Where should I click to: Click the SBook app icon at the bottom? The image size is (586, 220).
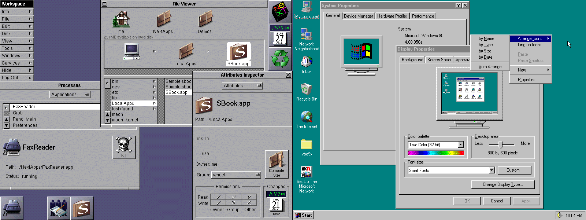click(x=82, y=208)
